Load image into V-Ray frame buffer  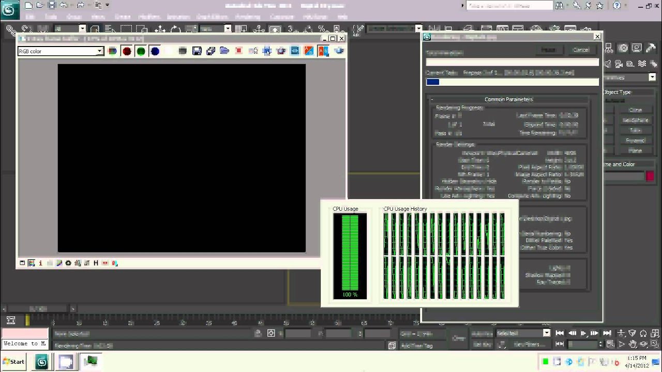224,51
